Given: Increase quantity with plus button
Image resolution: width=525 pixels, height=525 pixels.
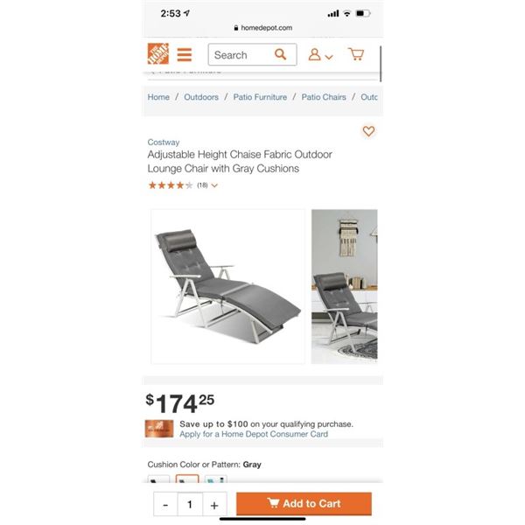Looking at the screenshot, I should (x=214, y=505).
